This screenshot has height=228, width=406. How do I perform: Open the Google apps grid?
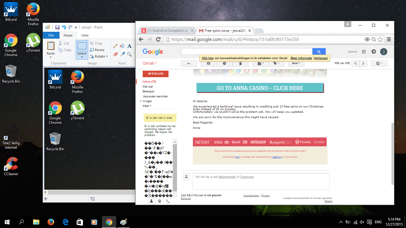363,52
